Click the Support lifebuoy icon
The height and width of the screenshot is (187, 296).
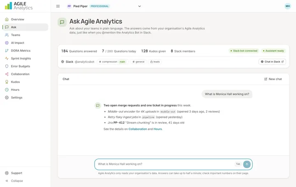[7, 173]
